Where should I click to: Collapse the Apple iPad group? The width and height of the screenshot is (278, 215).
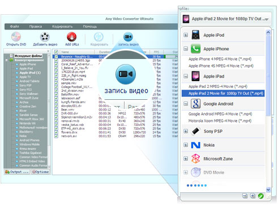tap(186, 76)
